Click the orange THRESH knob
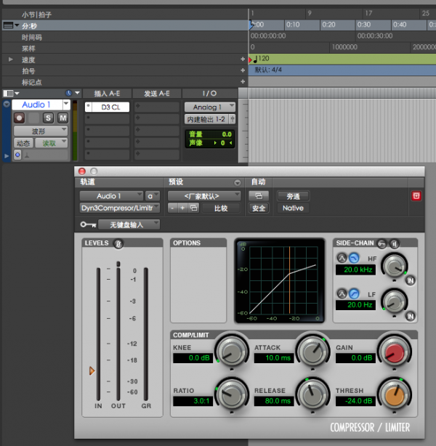Image resolution: width=436 pixels, height=446 pixels. tap(394, 395)
